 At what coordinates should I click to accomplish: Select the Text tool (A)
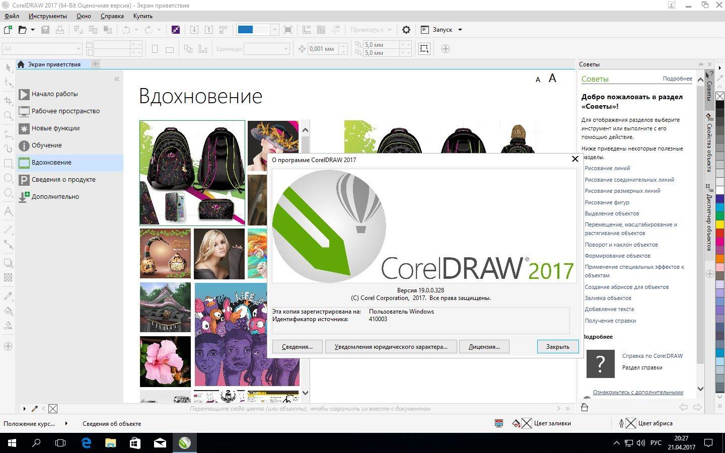click(8, 211)
